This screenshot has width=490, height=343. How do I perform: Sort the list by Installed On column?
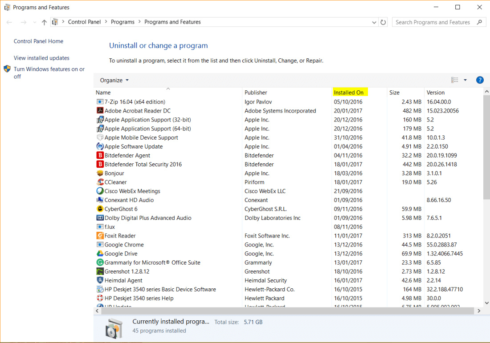[x=348, y=93]
